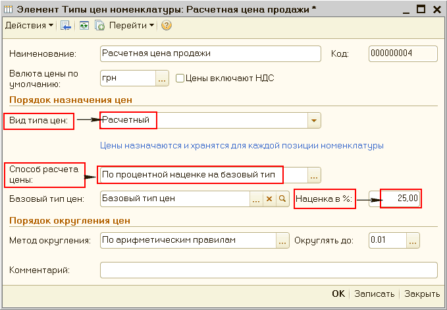
Task: Click the Закрыть button
Action: tap(422, 294)
